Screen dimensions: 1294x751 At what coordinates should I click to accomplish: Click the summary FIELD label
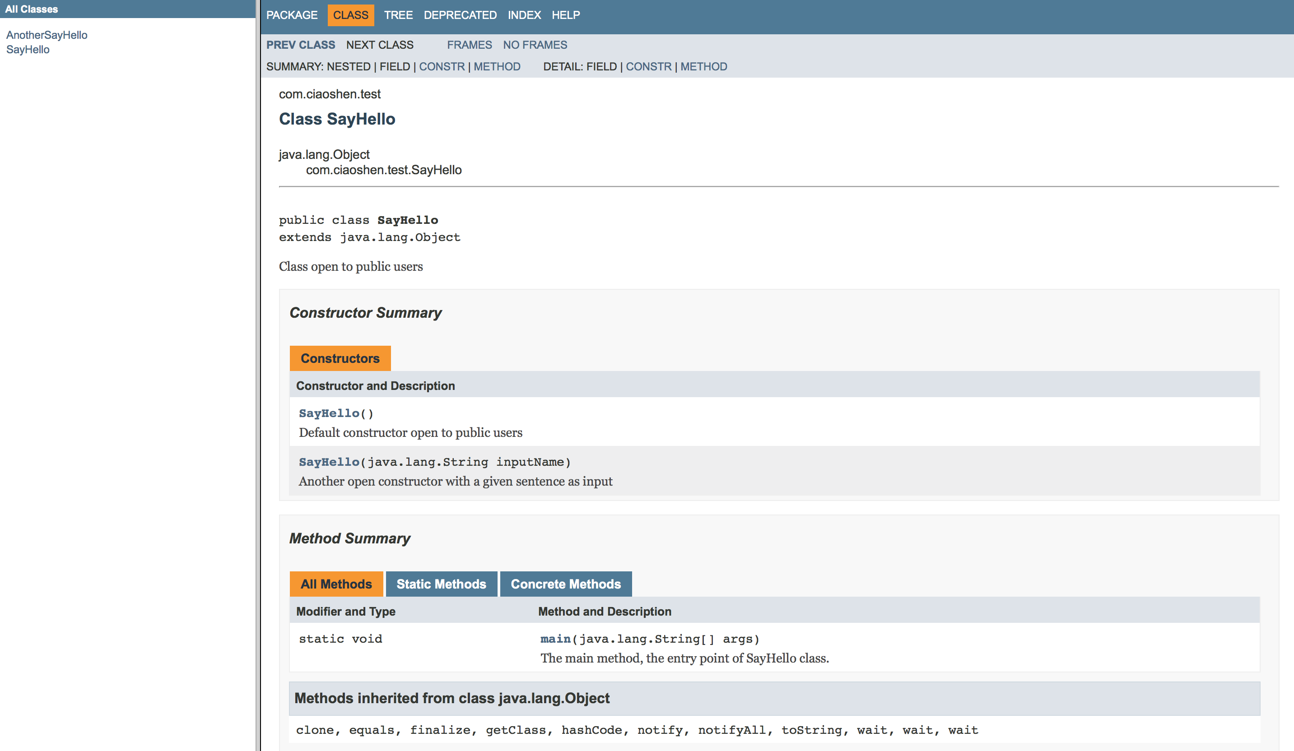click(x=395, y=66)
